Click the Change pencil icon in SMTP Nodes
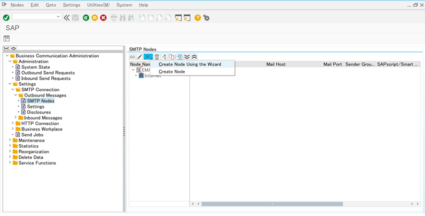Image resolution: width=425 pixels, height=216 pixels. coord(139,57)
